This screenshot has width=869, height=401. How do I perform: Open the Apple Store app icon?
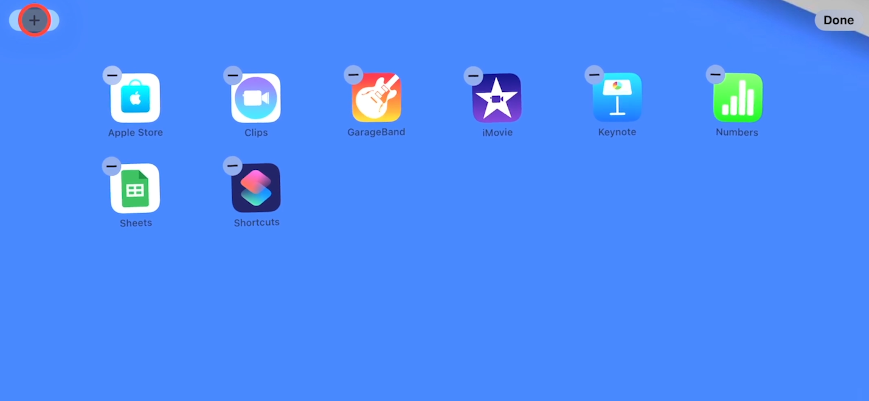(x=135, y=98)
